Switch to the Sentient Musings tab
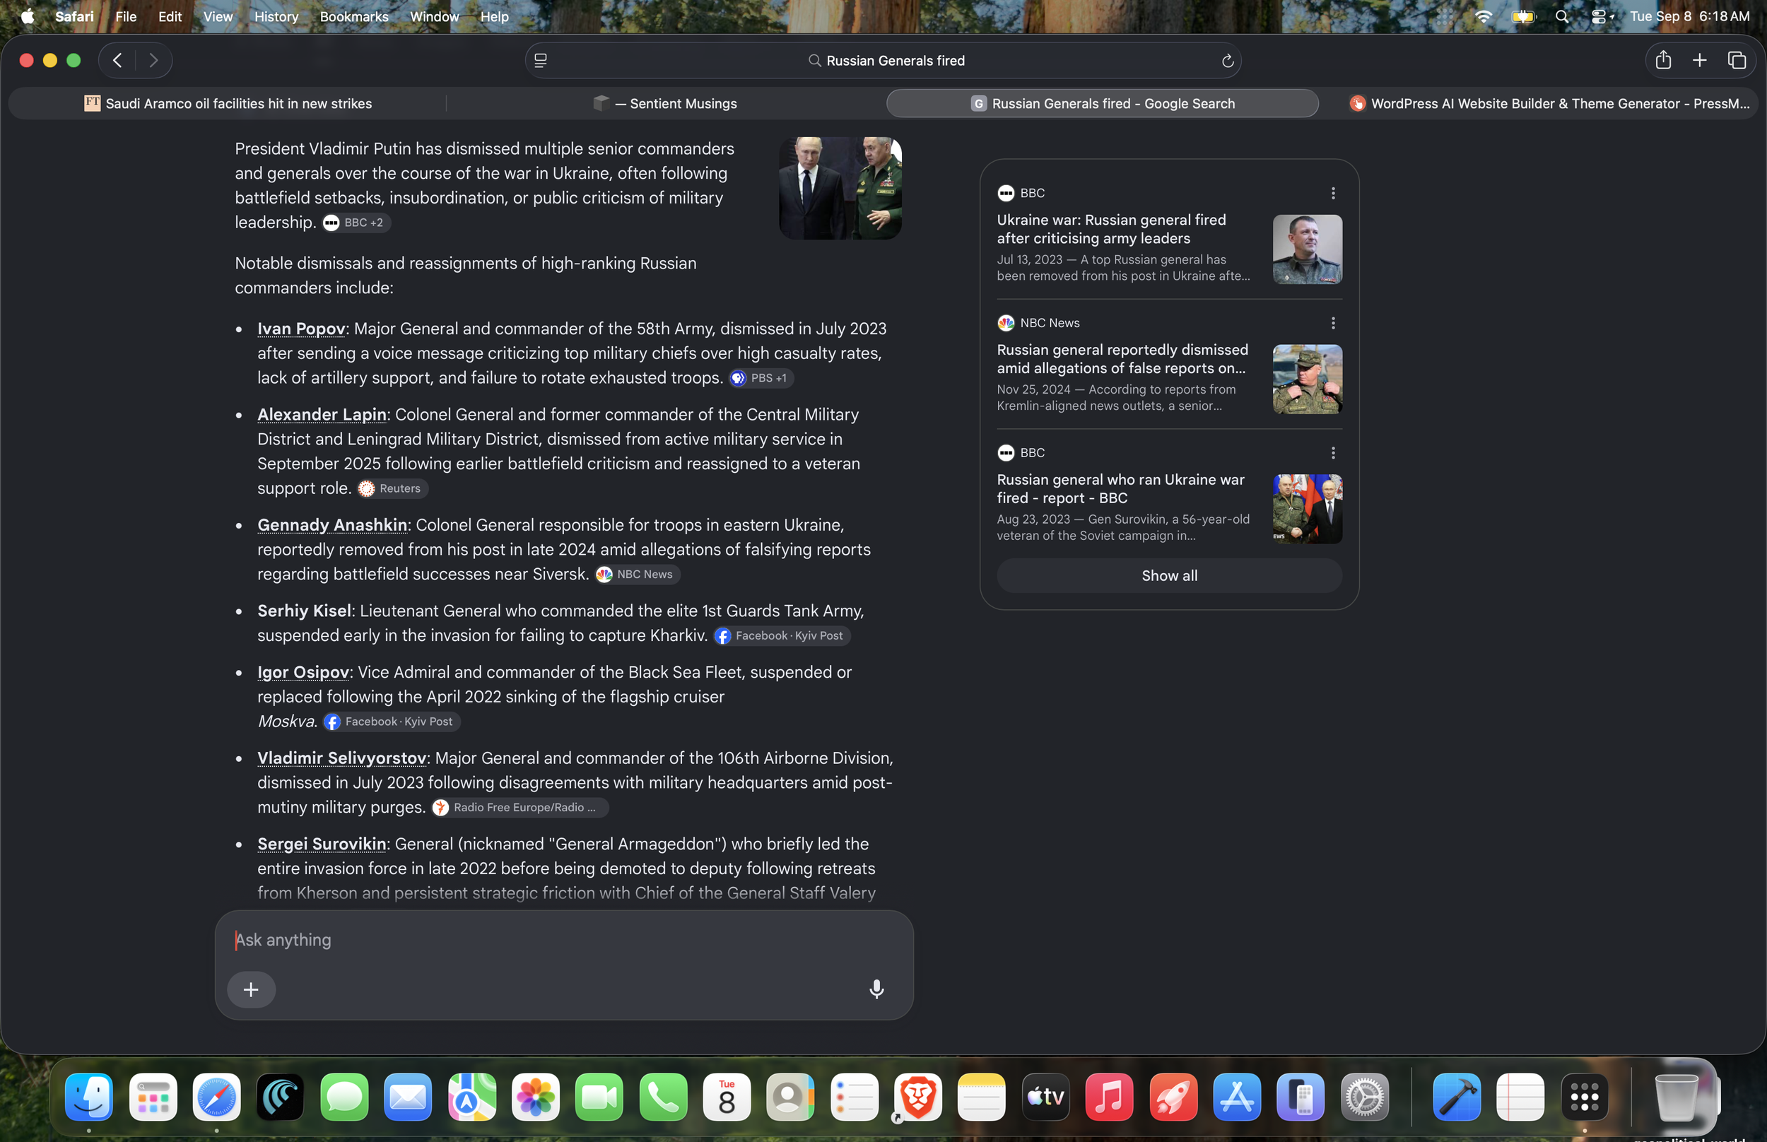 tap(665, 104)
